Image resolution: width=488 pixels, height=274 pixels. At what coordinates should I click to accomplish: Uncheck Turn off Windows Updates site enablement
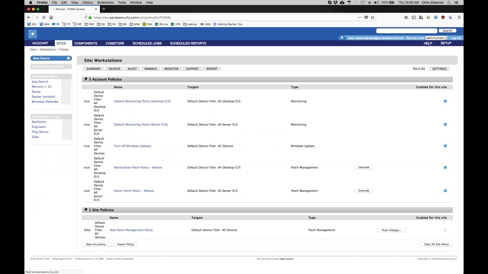(x=445, y=146)
